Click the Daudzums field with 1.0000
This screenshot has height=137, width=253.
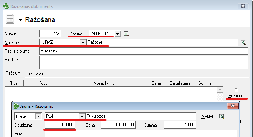60,125
